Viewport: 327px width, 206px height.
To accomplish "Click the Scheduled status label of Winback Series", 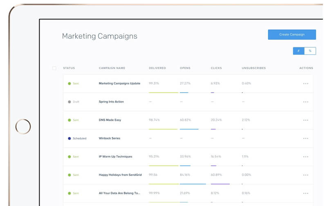I will click(x=80, y=138).
